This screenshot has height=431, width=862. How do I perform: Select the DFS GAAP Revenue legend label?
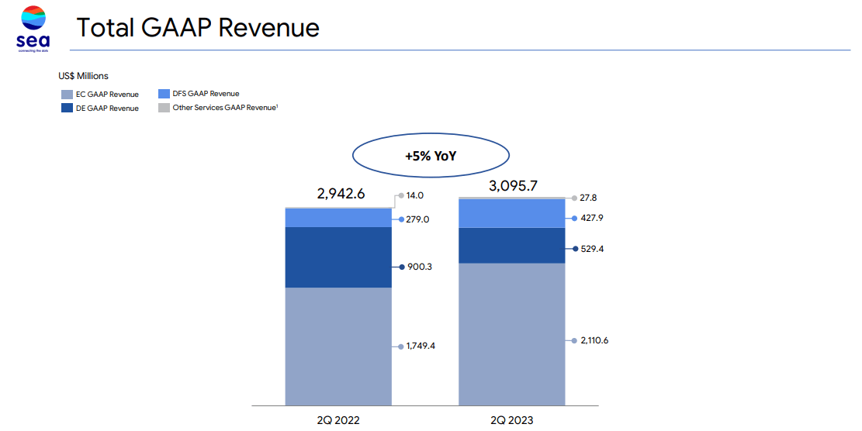coord(206,94)
